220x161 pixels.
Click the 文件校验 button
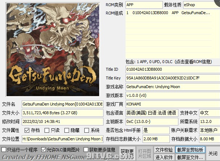coord(164,150)
